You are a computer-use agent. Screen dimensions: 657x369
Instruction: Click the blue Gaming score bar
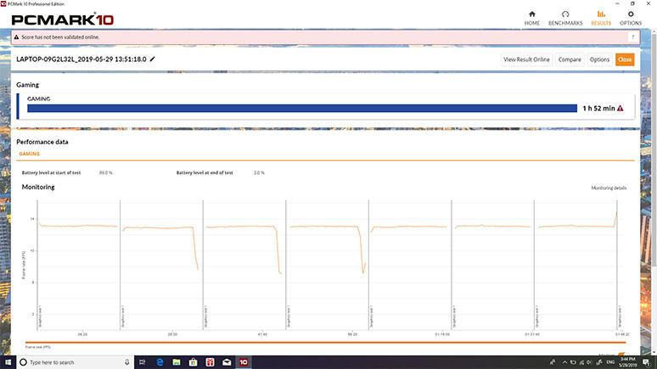point(301,109)
